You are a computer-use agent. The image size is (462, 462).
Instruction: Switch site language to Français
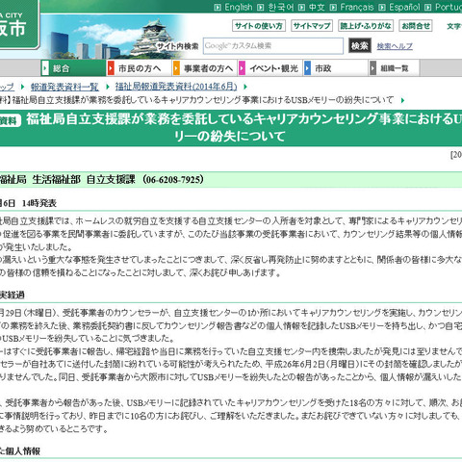357,7
